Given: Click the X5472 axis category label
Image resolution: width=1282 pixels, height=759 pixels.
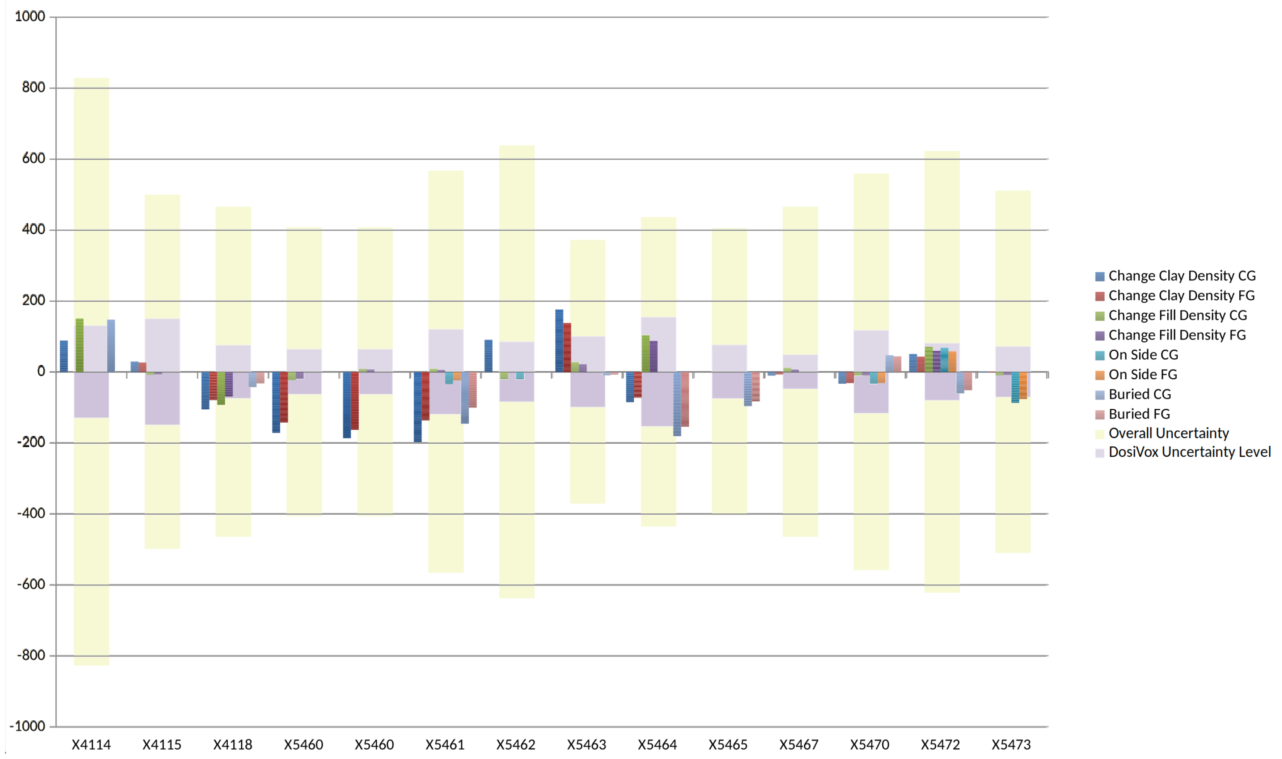Looking at the screenshot, I should [x=940, y=745].
